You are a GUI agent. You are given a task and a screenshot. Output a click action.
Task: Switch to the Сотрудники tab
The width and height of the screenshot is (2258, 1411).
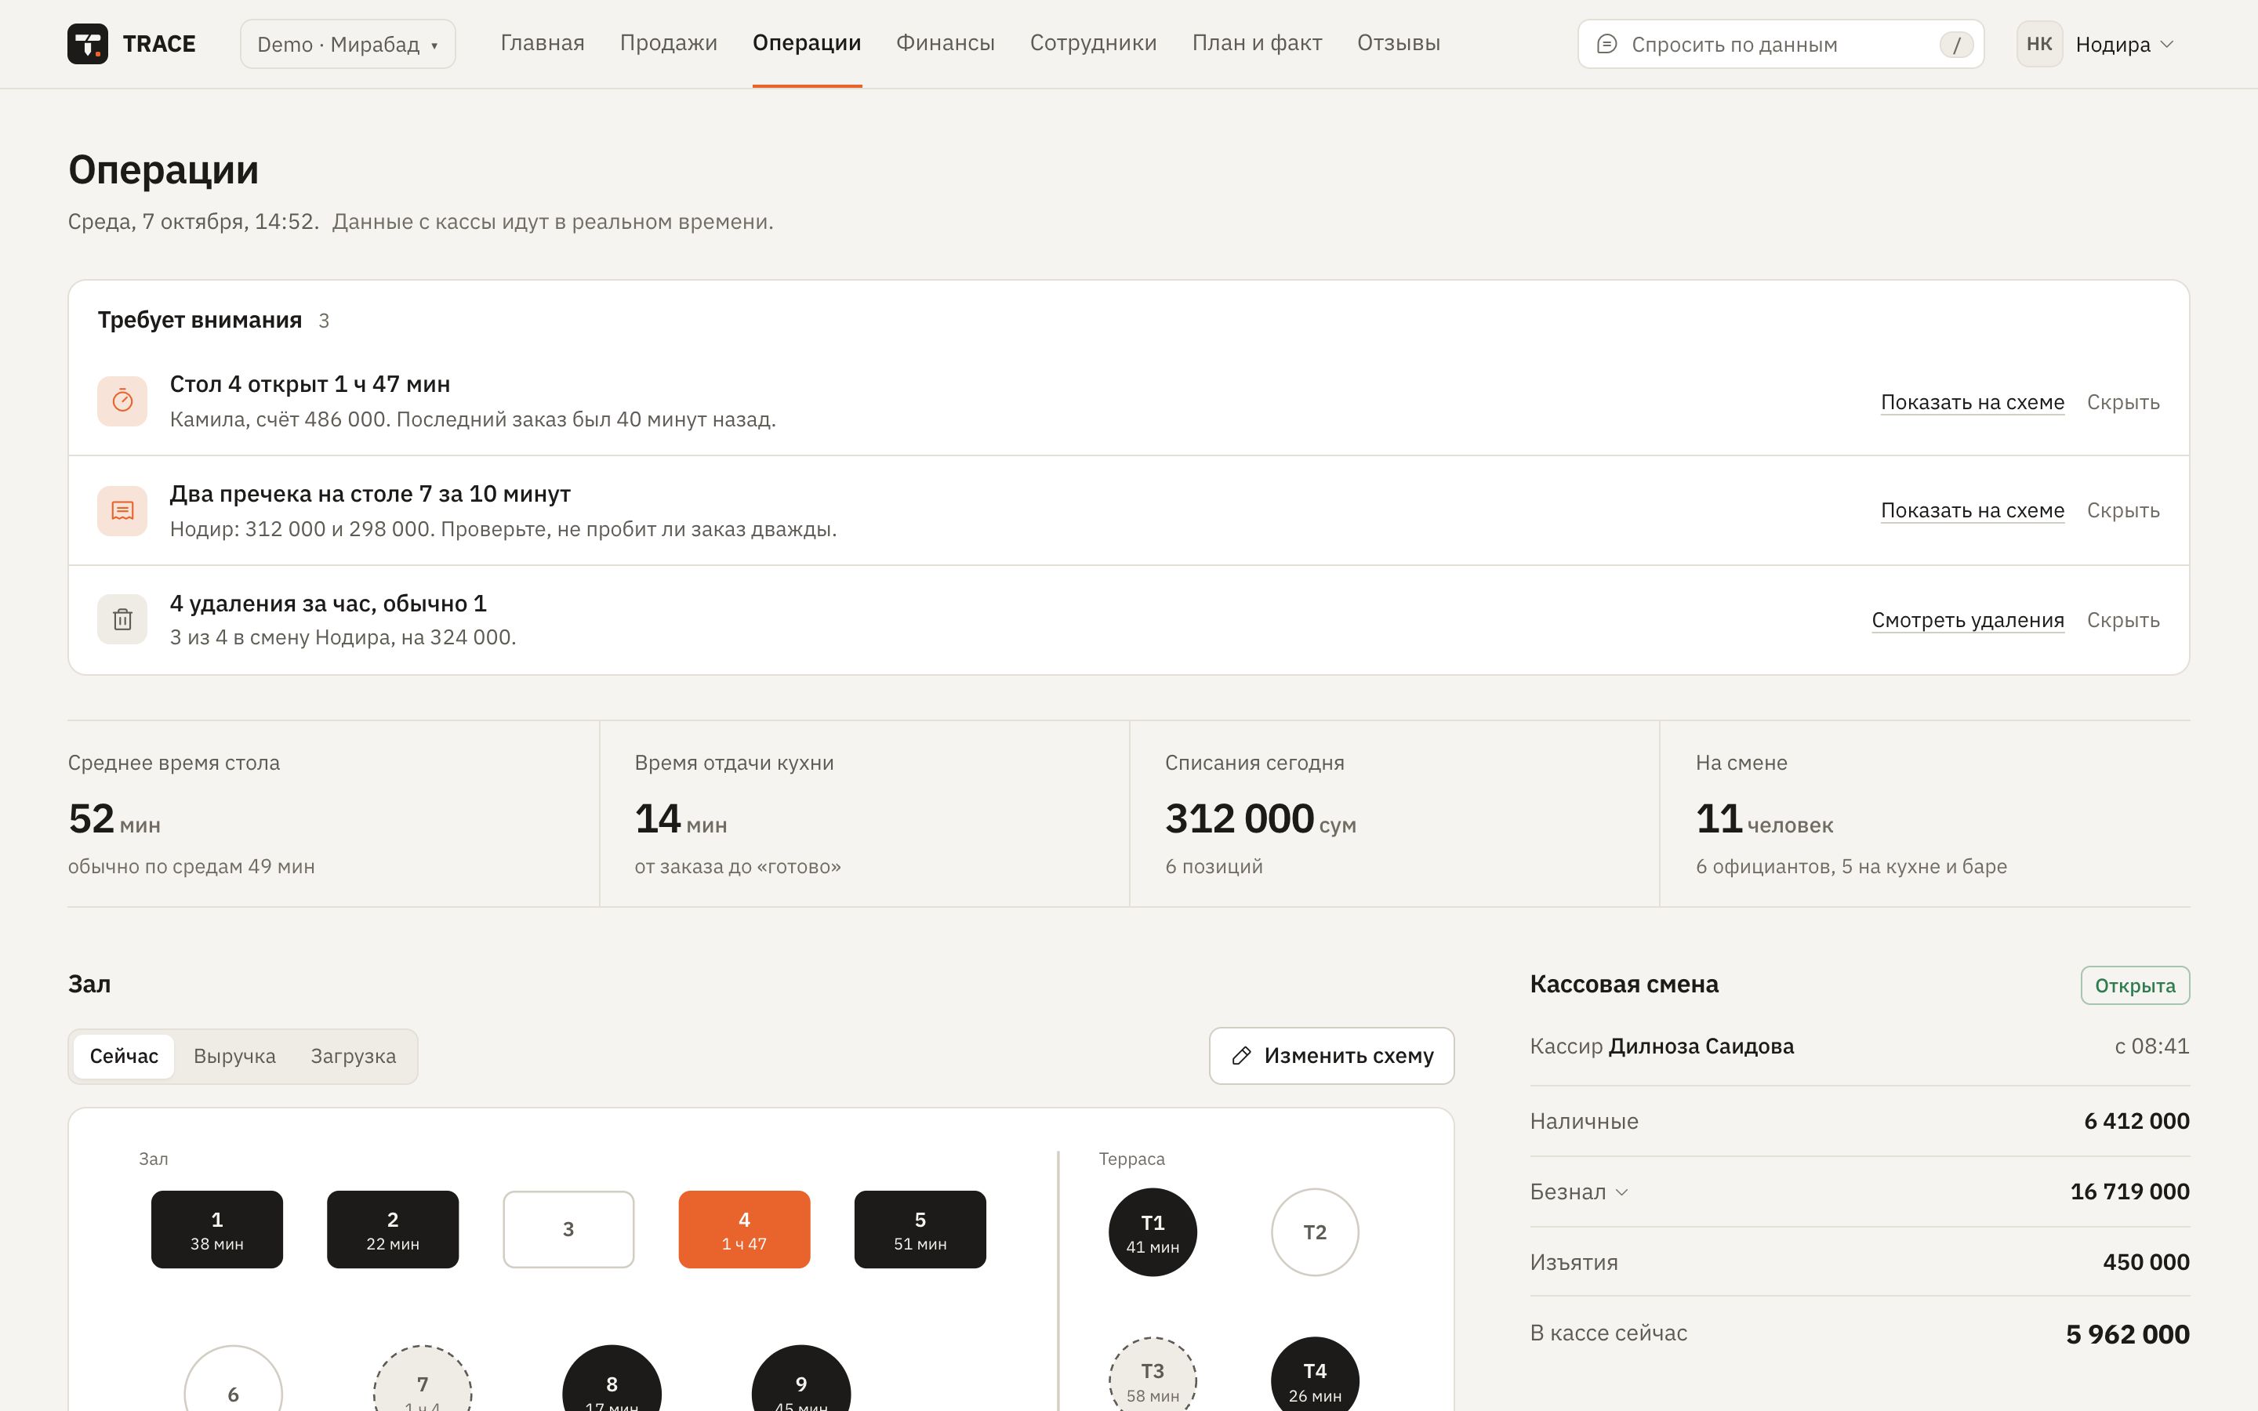click(x=1094, y=43)
